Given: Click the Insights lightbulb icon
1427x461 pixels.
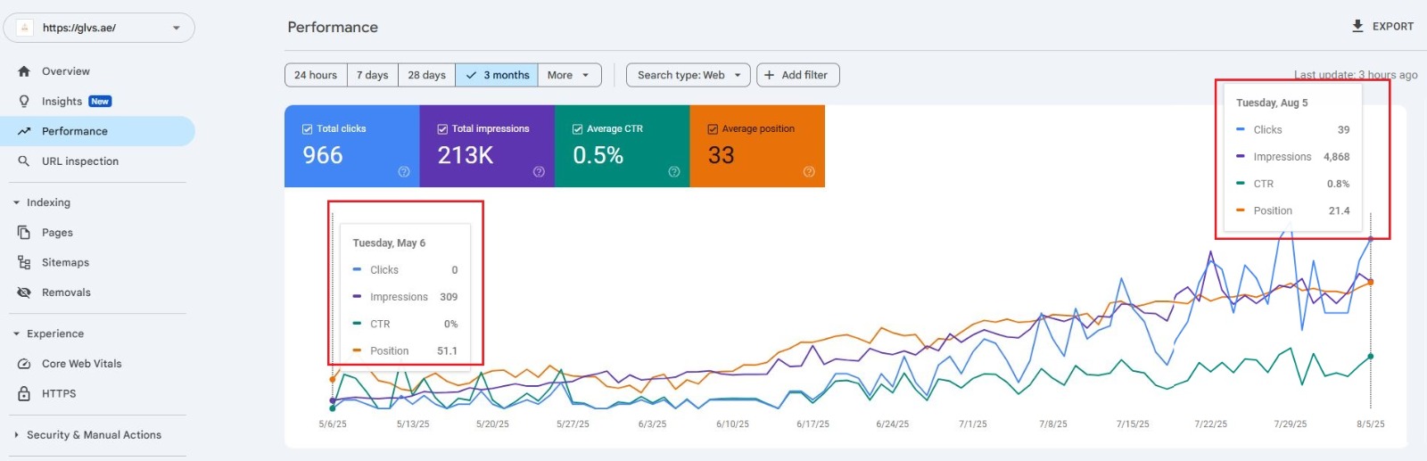Looking at the screenshot, I should point(24,102).
